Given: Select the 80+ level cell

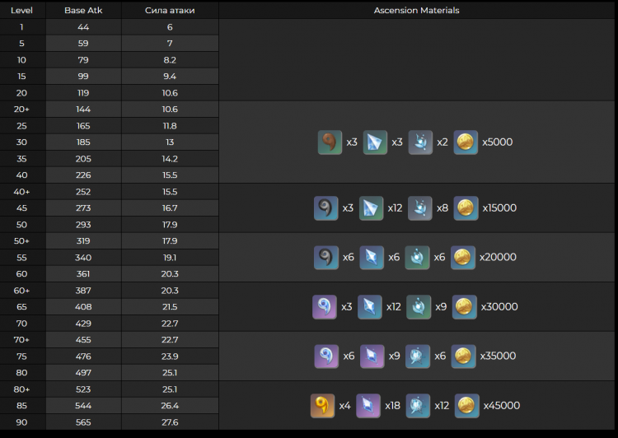Looking at the screenshot, I should tap(21, 389).
